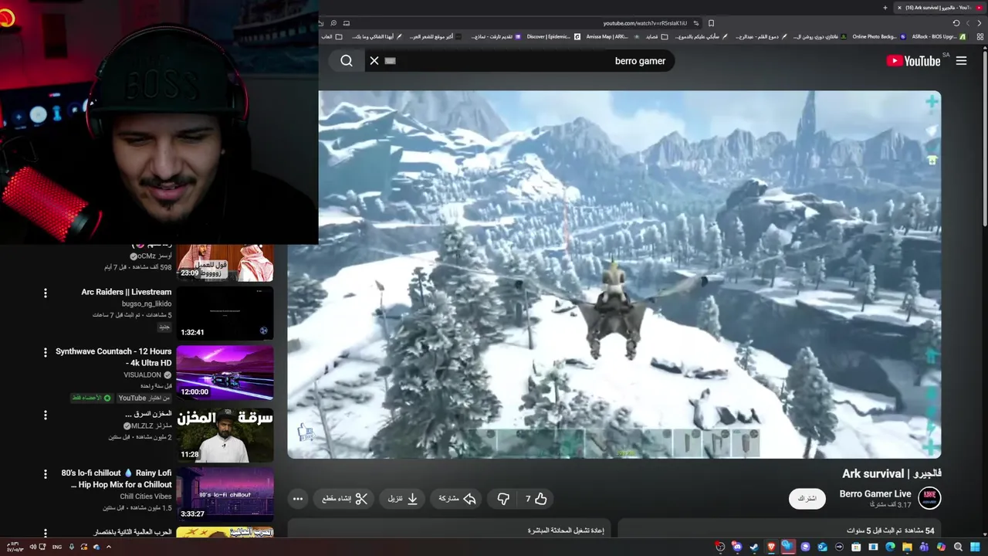Open the سرقة المخزن video thumbnail
Screen dimensions: 988x556
pos(225,435)
